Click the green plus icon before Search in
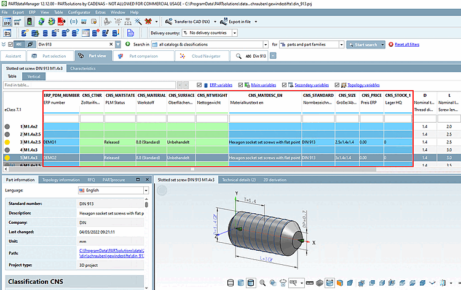Image resolution: width=461 pixels, height=290 pixels. 128,44
